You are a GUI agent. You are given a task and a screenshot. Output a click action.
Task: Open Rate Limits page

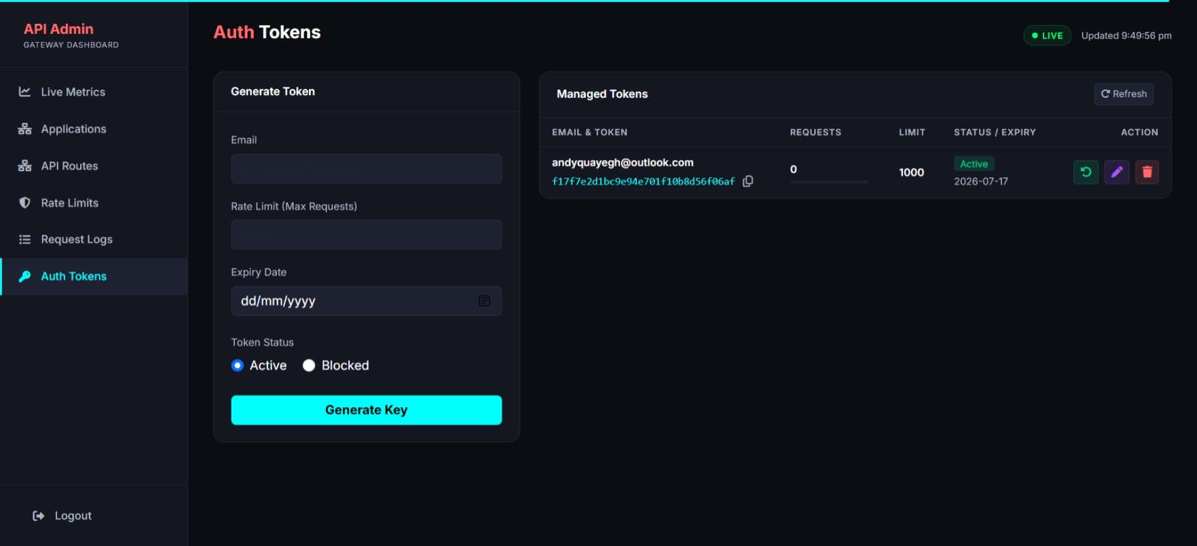tap(94, 203)
